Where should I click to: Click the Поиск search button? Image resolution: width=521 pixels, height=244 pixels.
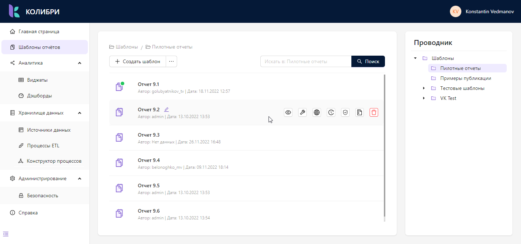coord(368,61)
